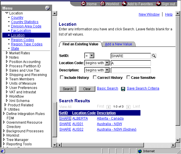Open New Window link
181x154 pixels.
[x=149, y=14]
